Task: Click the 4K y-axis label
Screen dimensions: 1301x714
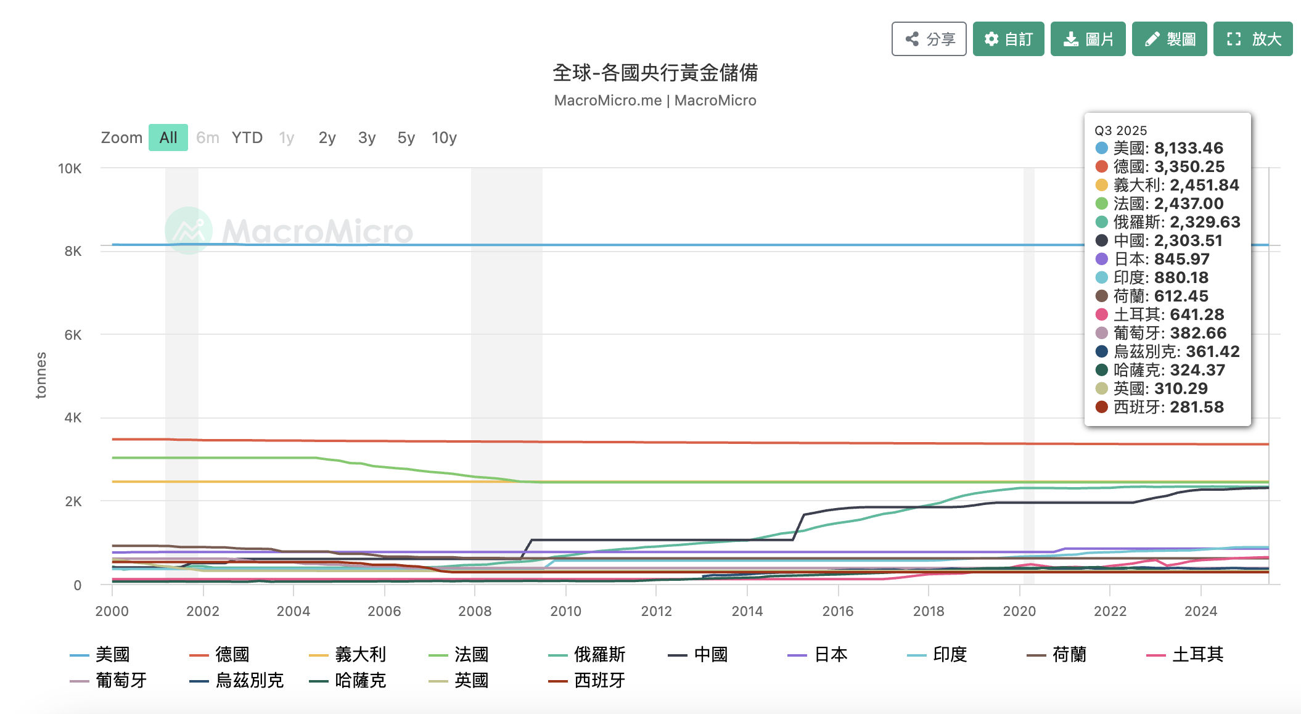Action: point(73,417)
